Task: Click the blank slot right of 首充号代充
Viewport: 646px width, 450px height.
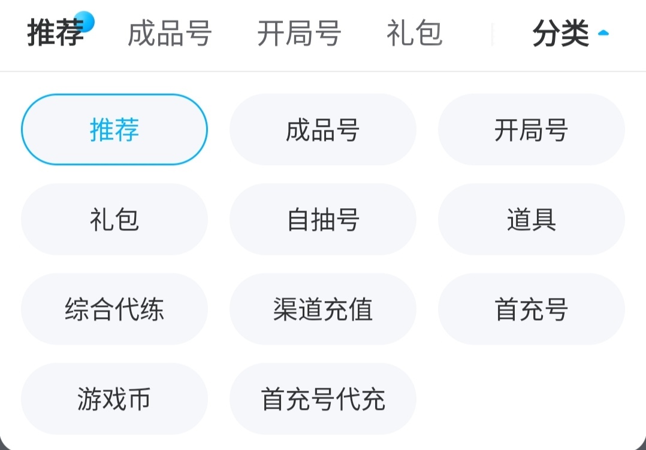Action: click(531, 399)
